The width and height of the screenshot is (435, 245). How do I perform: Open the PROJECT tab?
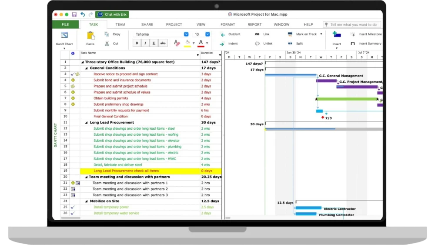pyautogui.click(x=174, y=24)
